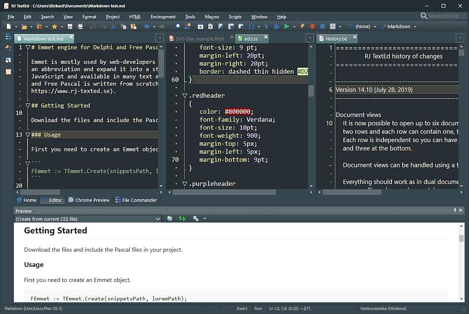Click the gears preview settings icon
This screenshot has width=469, height=314.
pyautogui.click(x=196, y=219)
